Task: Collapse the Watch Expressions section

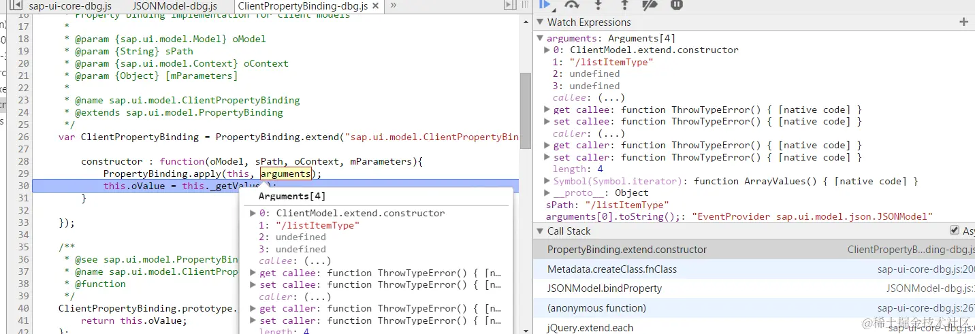Action: (x=541, y=22)
